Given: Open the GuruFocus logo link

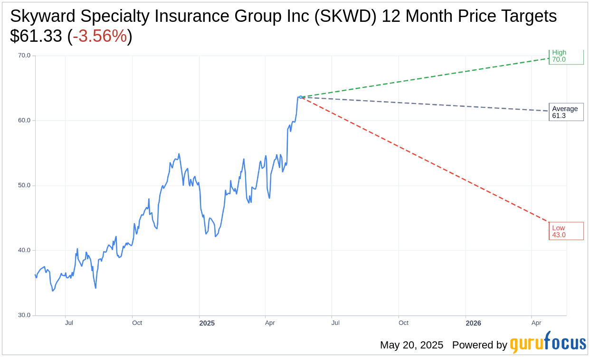Looking at the screenshot, I should [548, 343].
